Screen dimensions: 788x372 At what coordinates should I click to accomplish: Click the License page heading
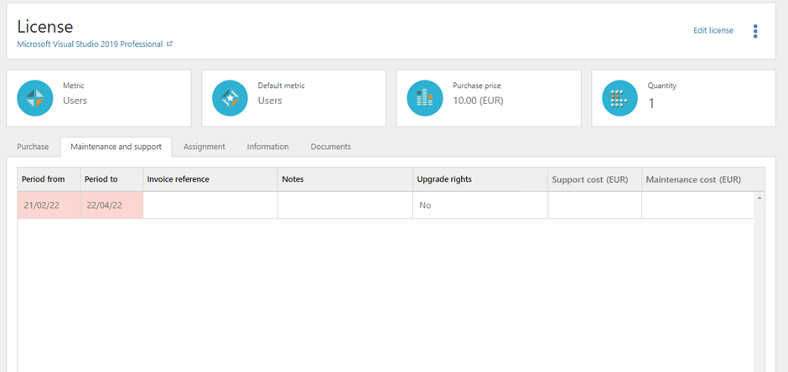45,26
